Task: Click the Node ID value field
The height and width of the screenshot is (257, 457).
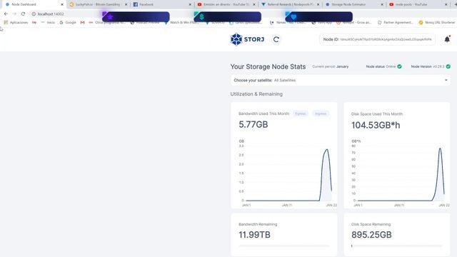Action: click(386, 39)
